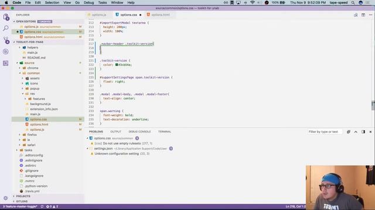Open README.md in the explorer

[x=36, y=58]
